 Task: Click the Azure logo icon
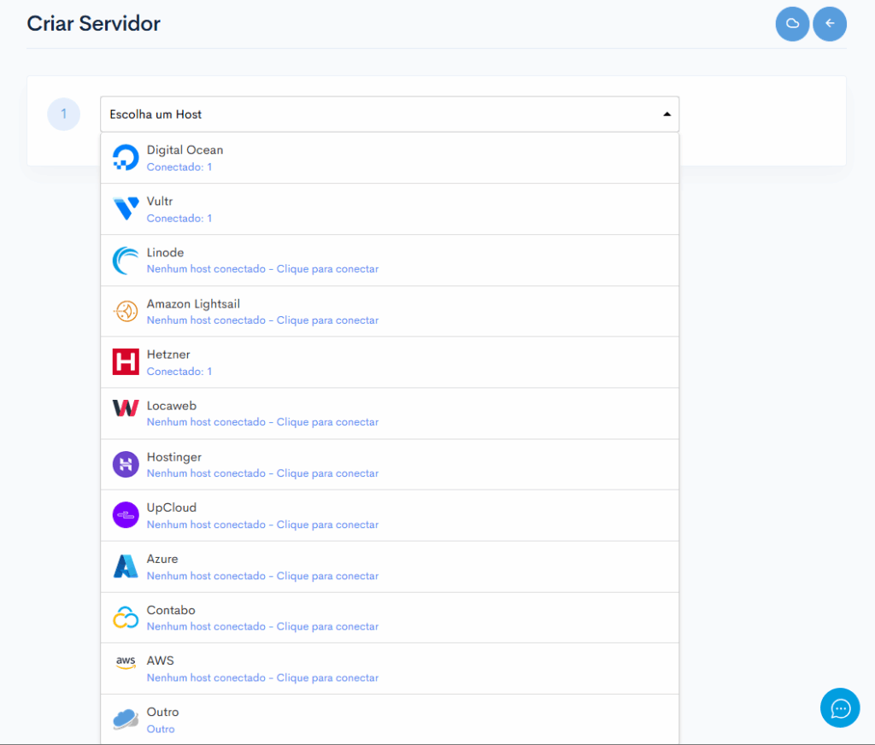tap(126, 566)
